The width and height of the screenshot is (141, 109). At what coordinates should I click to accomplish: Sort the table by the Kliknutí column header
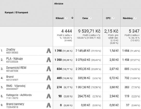tap(60, 18)
